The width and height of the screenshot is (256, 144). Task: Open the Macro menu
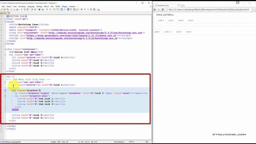tap(46, 6)
